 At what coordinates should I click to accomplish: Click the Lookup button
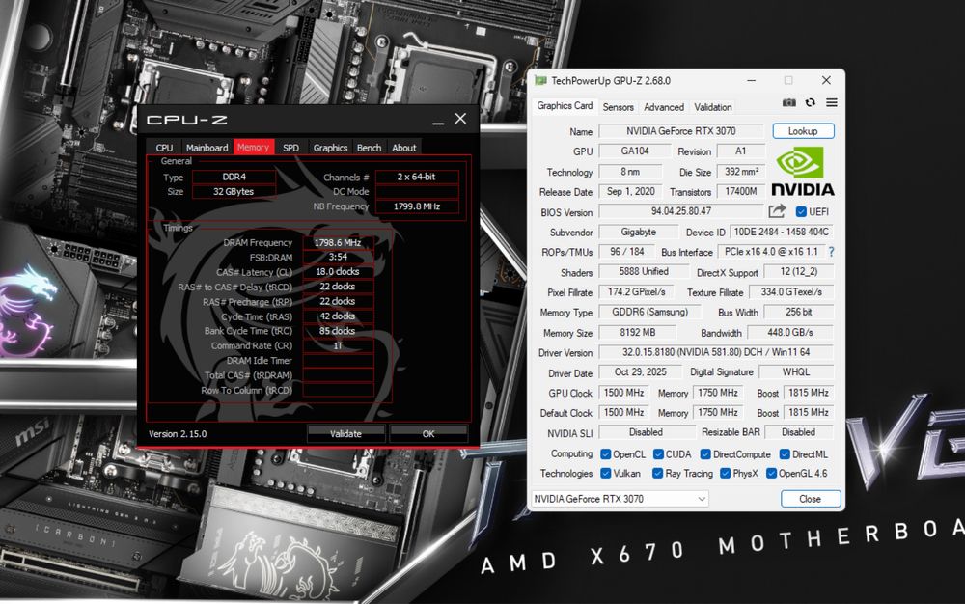point(803,131)
